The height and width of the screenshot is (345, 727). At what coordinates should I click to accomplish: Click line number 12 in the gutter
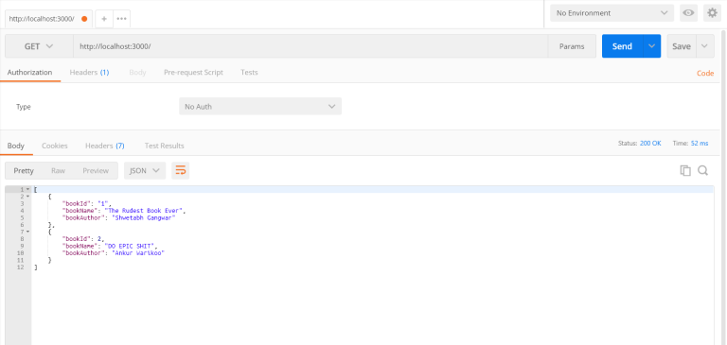(x=20, y=267)
